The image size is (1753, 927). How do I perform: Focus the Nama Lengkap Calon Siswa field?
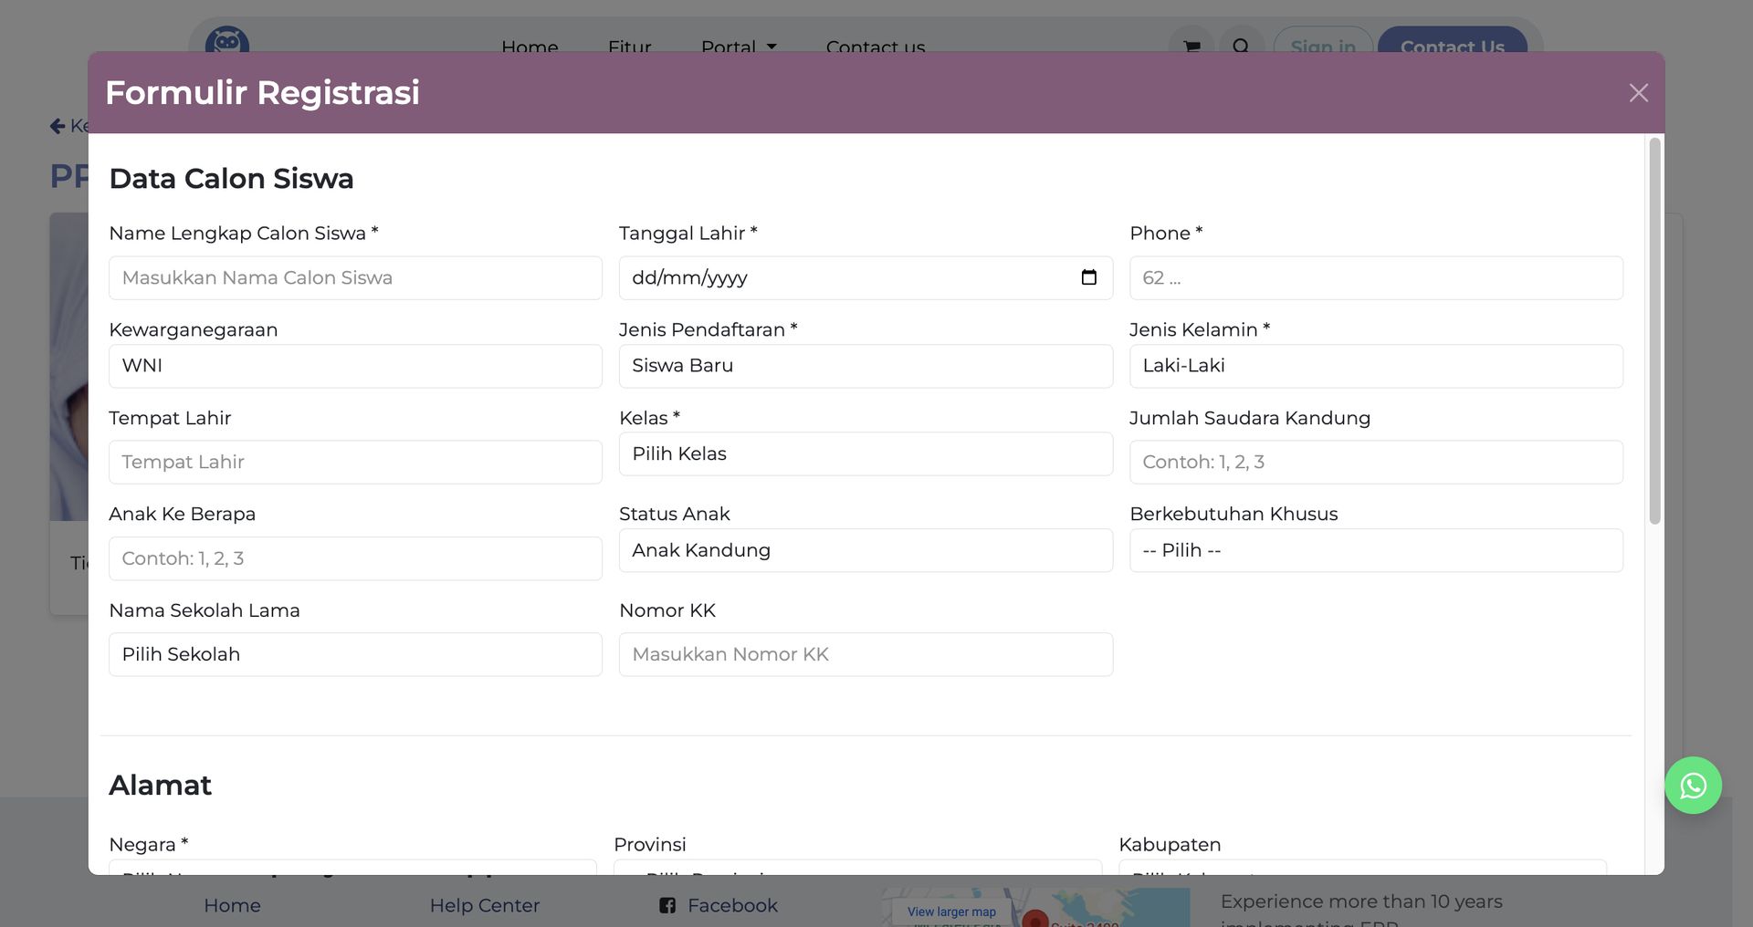coord(355,278)
